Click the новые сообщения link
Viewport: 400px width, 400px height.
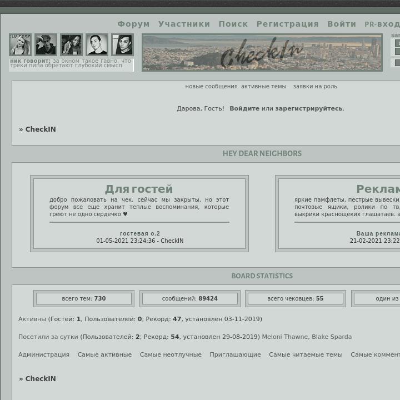pos(211,87)
